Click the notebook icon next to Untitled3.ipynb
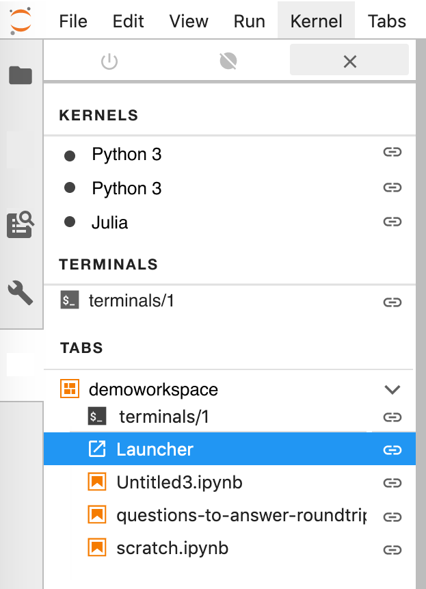426x589 pixels. tap(96, 482)
